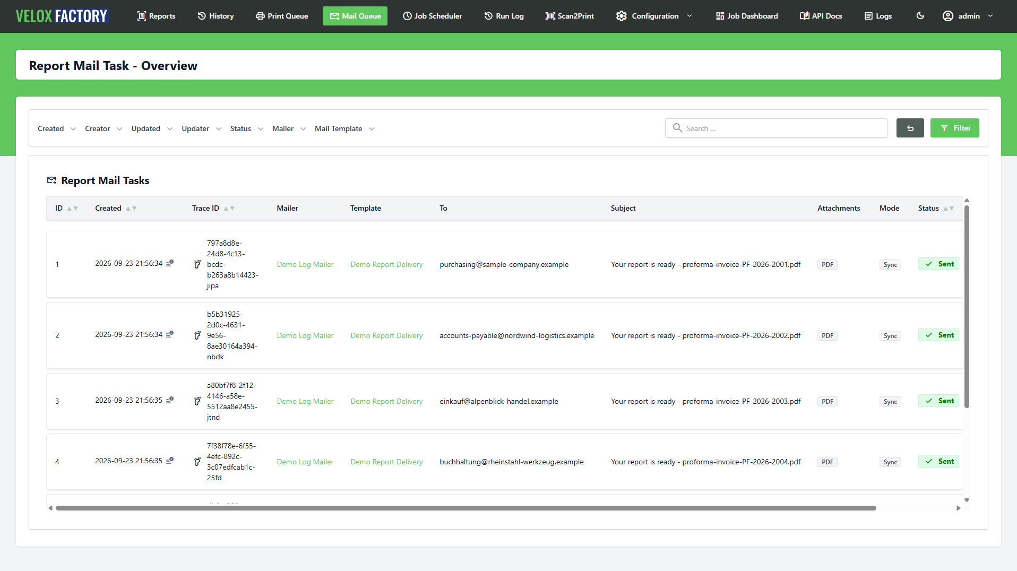Click PDF attachment badge for invoice PF-2026-2001

click(x=828, y=264)
